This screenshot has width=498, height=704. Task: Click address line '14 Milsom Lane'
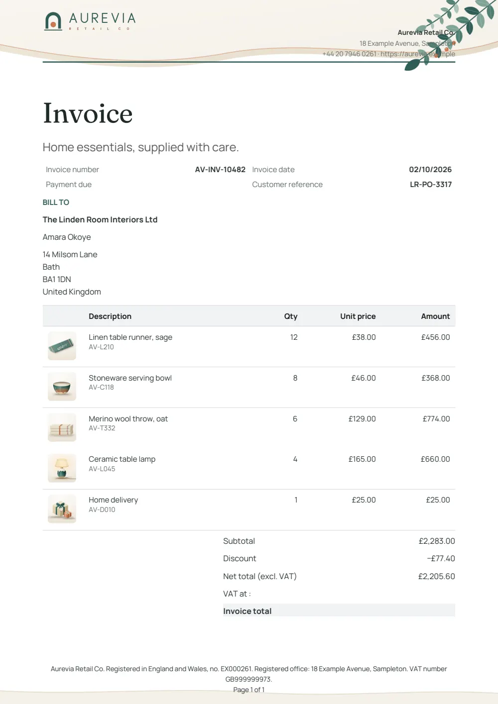[x=70, y=254]
